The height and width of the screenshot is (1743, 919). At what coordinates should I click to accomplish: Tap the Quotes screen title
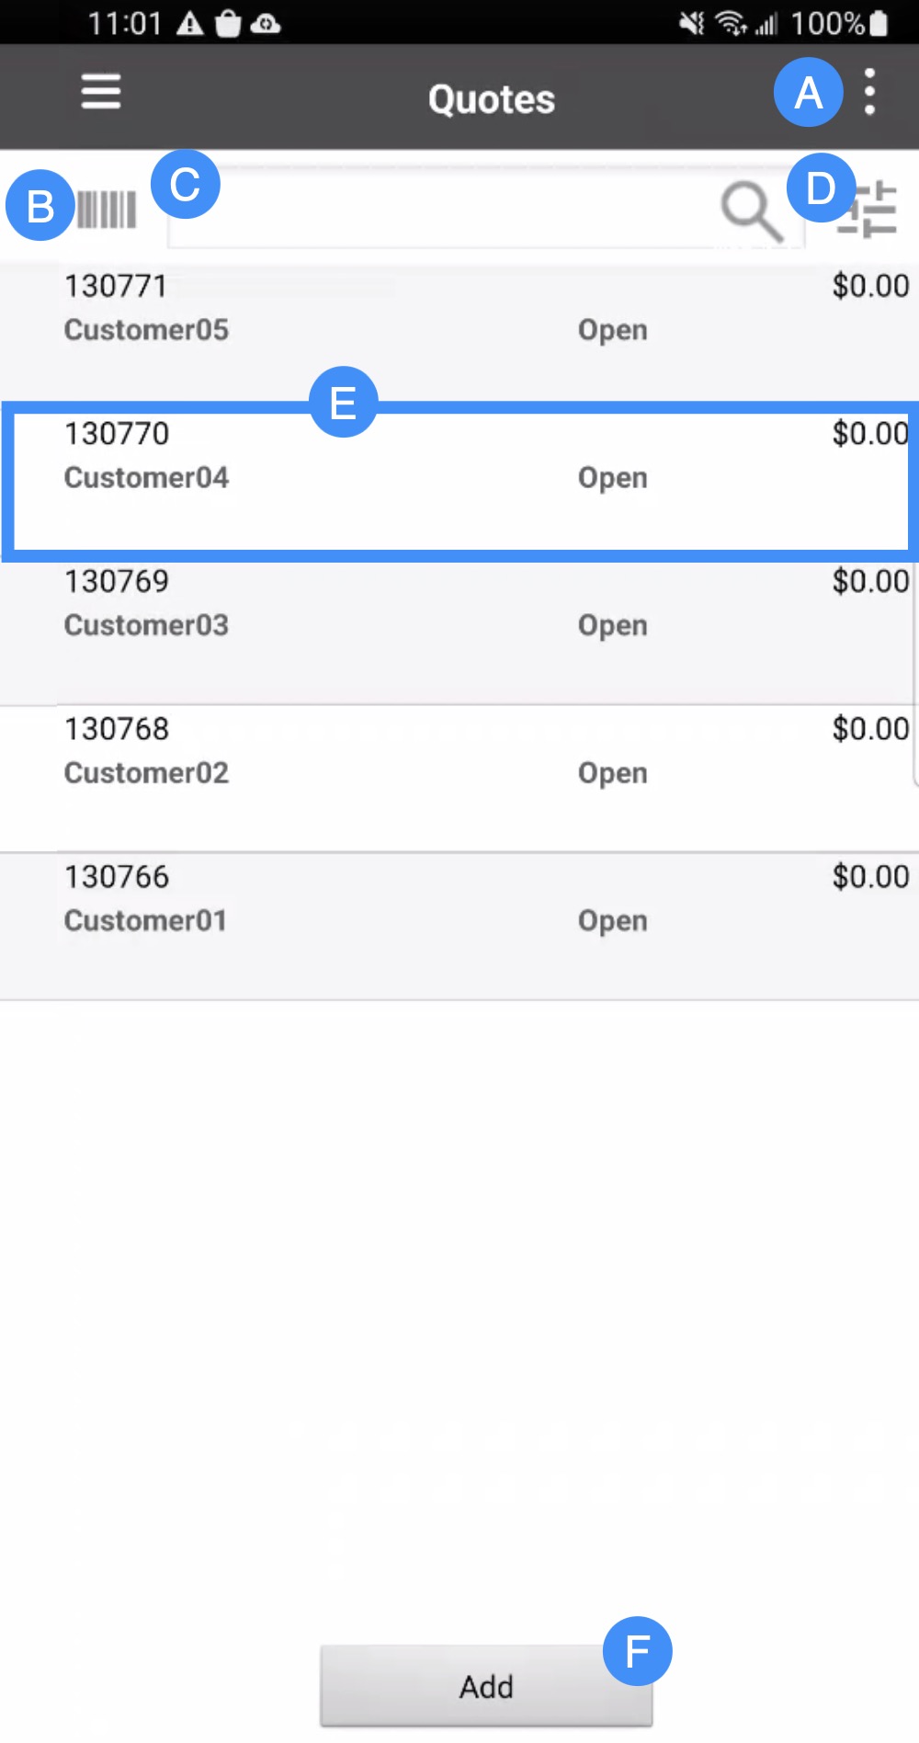tap(492, 99)
